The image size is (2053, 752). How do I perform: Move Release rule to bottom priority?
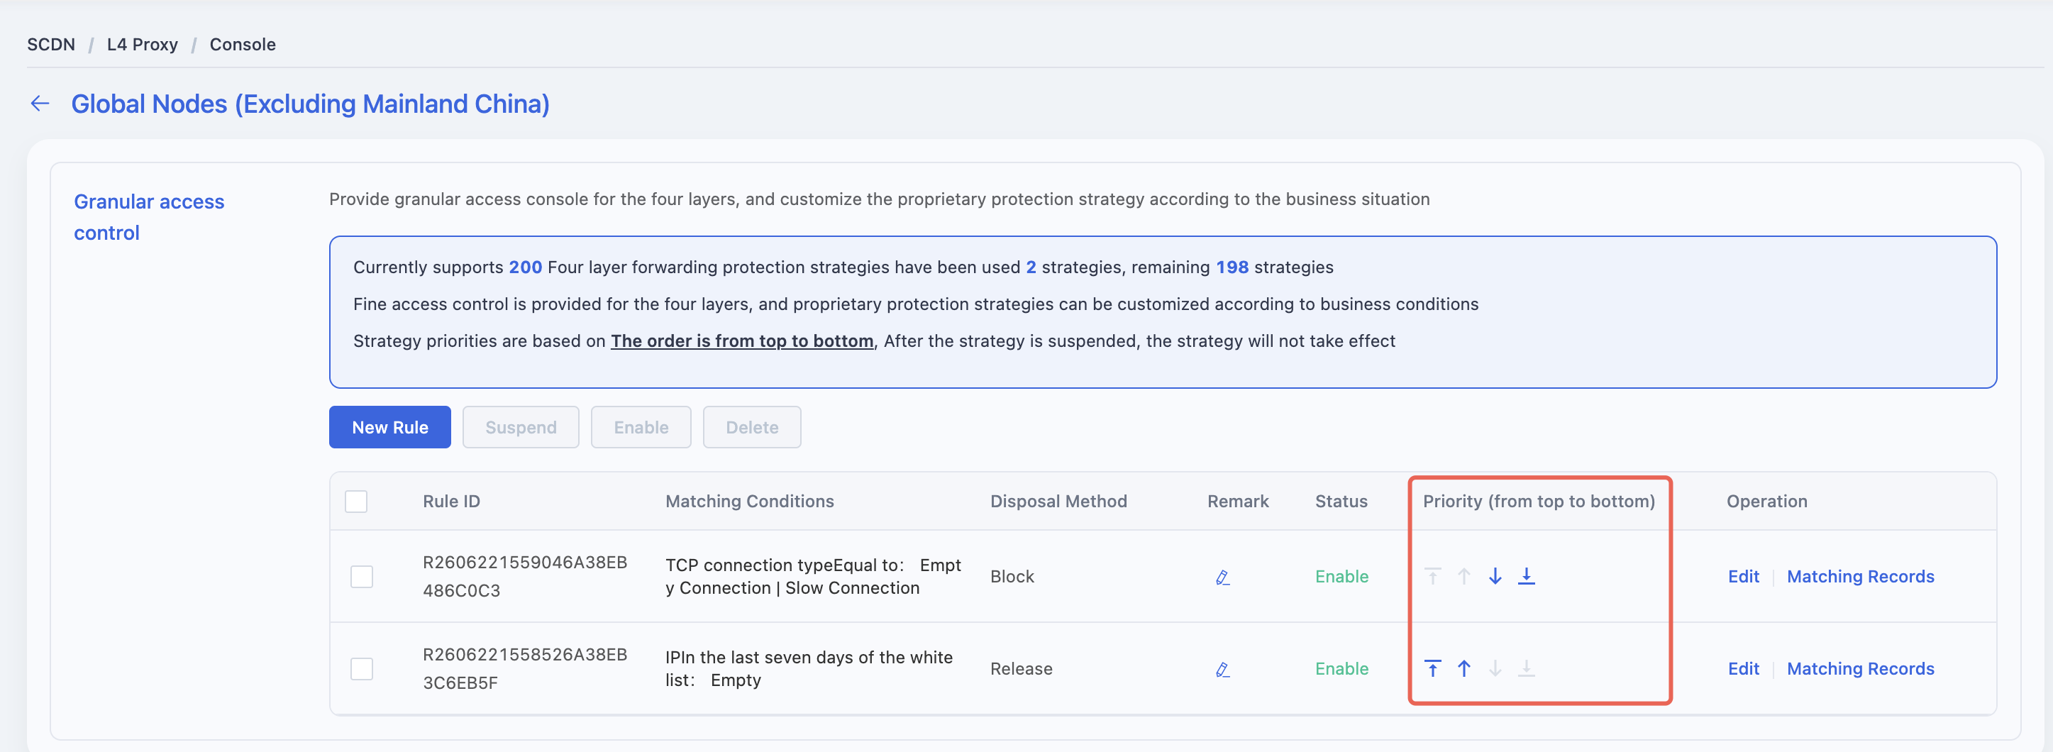pyautogui.click(x=1525, y=668)
